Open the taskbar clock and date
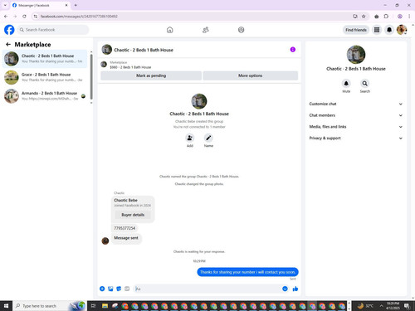The height and width of the screenshot is (311, 415). pos(393,306)
